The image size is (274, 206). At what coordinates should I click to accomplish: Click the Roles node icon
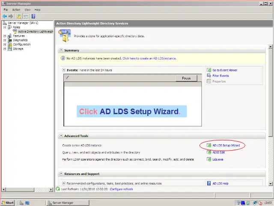[x=10, y=27]
